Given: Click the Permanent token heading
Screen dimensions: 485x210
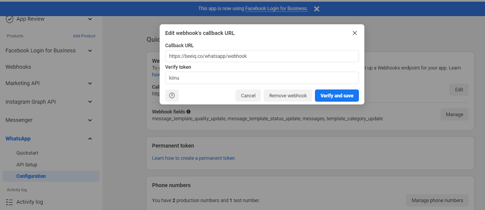Looking at the screenshot, I should [x=173, y=146].
